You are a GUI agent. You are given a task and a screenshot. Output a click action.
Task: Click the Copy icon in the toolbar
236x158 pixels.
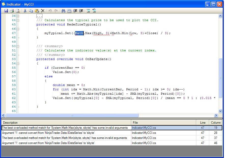point(31,11)
